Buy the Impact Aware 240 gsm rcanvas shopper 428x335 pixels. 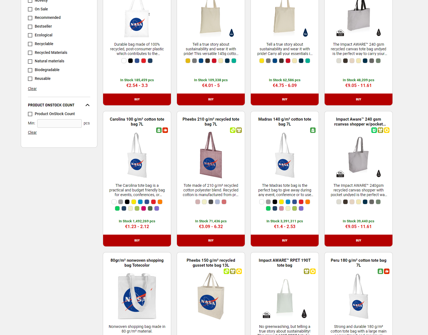coord(359,240)
